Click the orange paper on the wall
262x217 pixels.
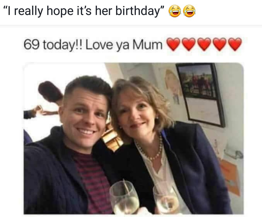(230, 175)
